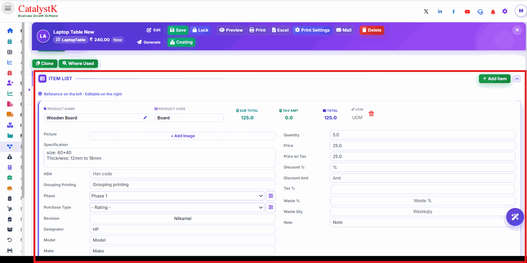
Task: Open the Facebook social link
Action: click(454, 12)
